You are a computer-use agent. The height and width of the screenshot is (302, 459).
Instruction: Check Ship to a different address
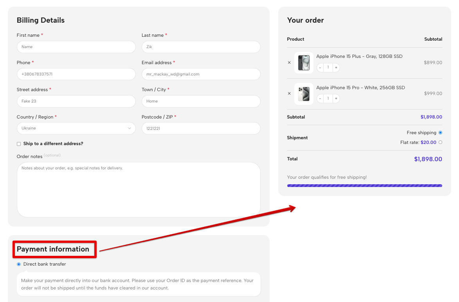[19, 144]
